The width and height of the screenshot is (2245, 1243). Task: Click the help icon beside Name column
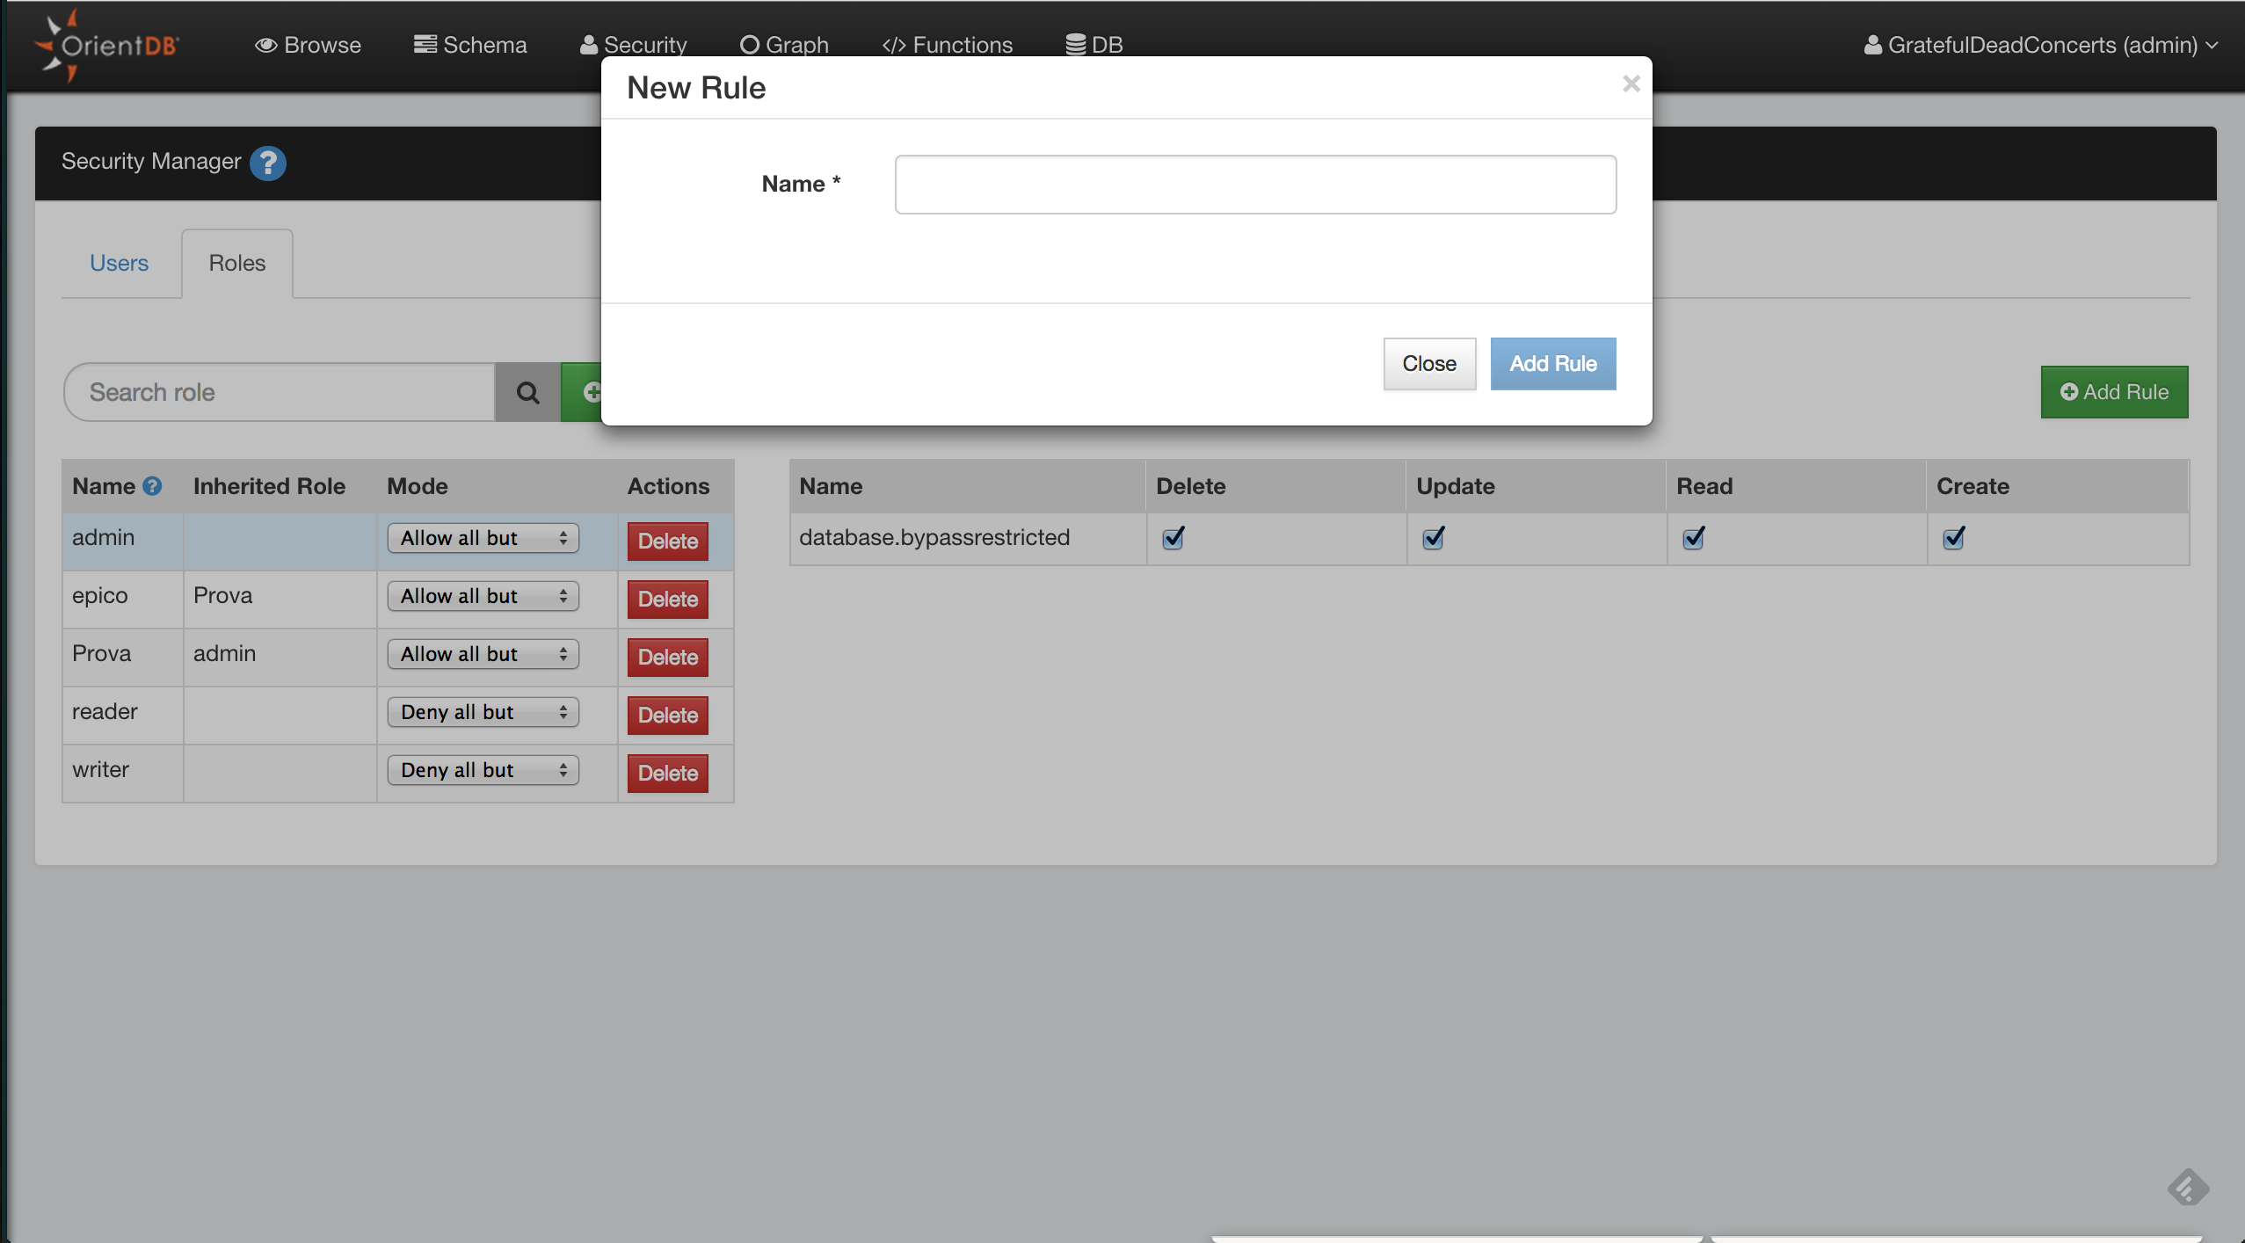(x=152, y=486)
